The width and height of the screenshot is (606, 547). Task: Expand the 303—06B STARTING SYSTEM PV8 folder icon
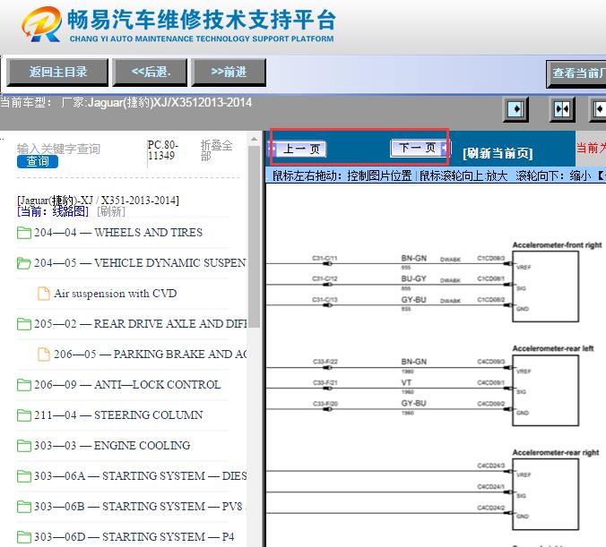point(24,507)
